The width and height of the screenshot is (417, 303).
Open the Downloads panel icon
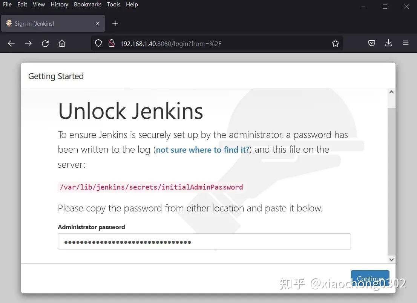pyautogui.click(x=388, y=43)
